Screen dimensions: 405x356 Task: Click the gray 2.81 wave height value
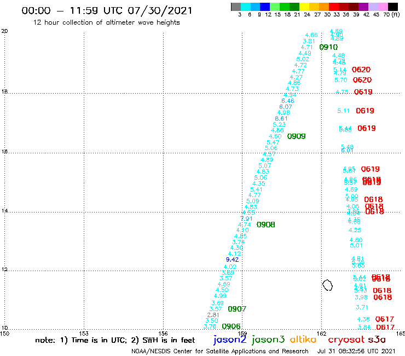click(213, 315)
